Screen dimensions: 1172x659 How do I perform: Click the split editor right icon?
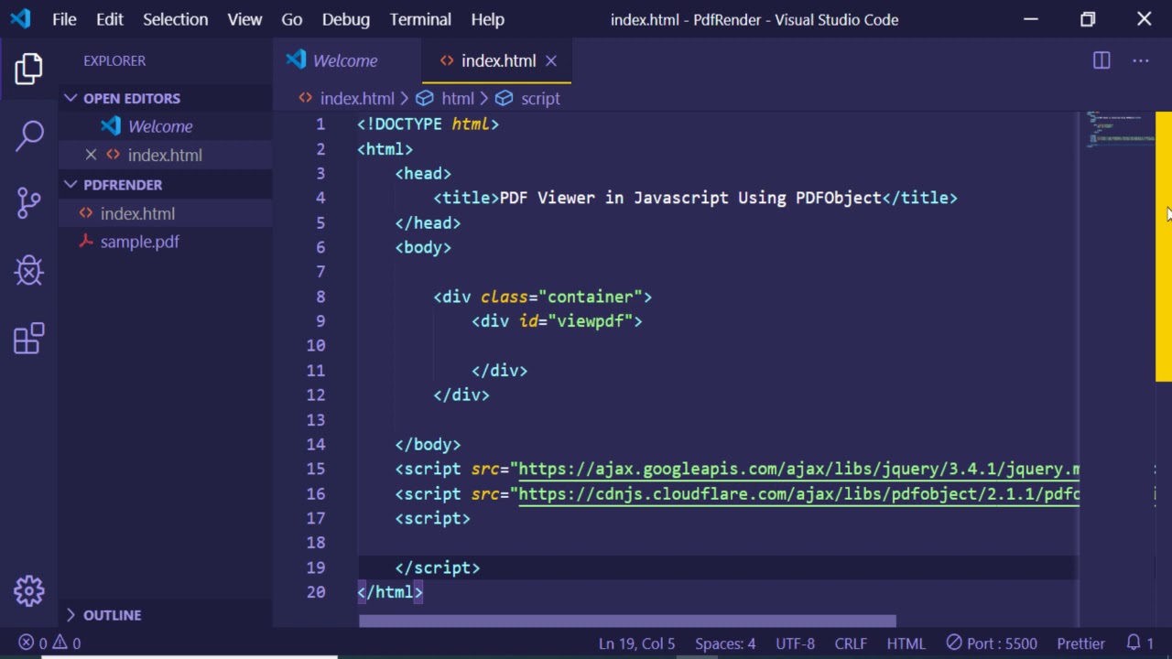tap(1101, 60)
